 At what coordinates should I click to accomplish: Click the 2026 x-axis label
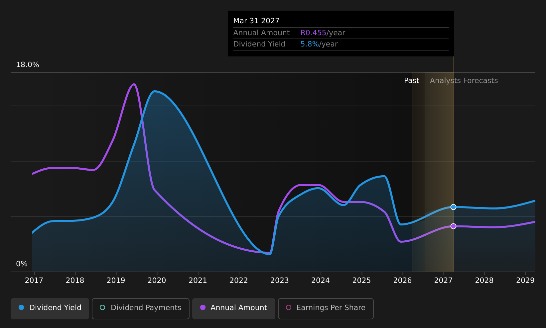[402, 281]
